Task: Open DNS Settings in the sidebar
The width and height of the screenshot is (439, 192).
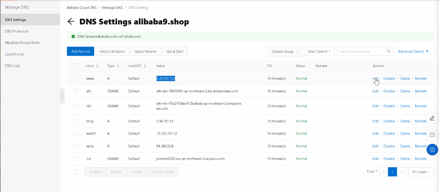Action: (30, 20)
